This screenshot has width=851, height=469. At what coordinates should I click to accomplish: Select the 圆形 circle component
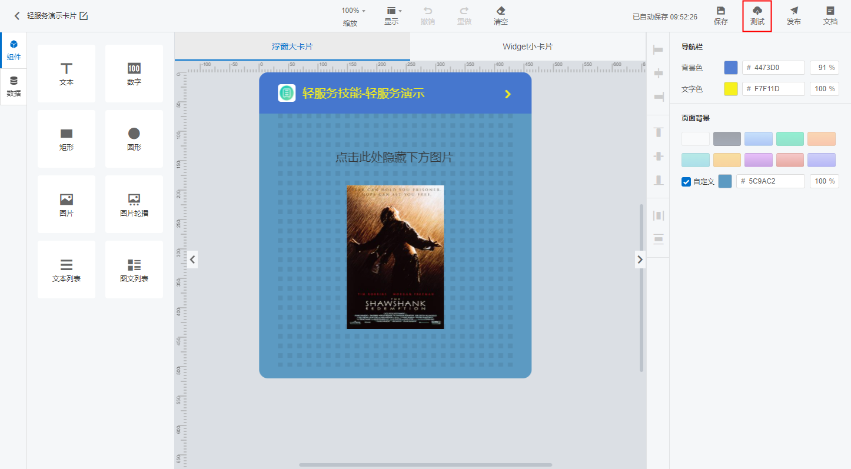pos(134,139)
